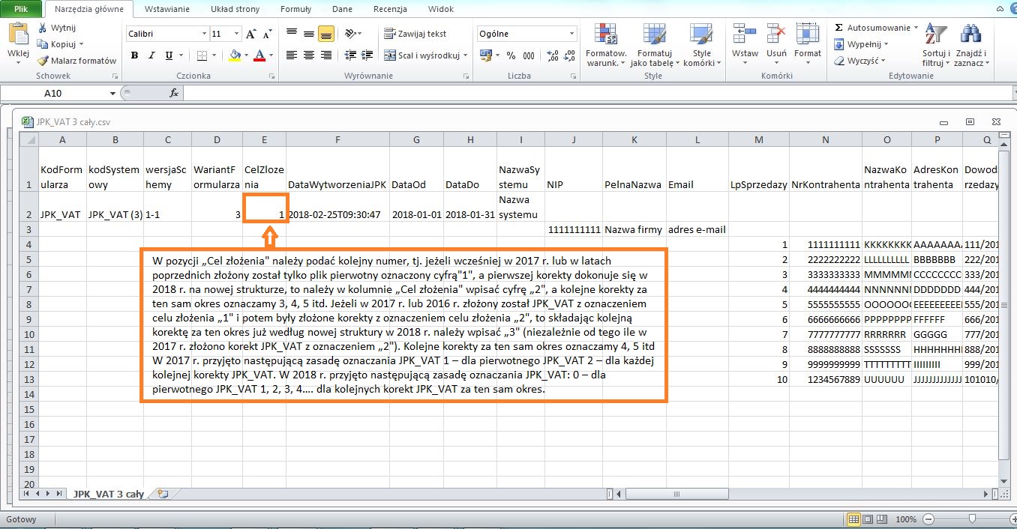Switch to the Wstawianie ribbon tab
This screenshot has height=529, width=1017.
click(166, 9)
